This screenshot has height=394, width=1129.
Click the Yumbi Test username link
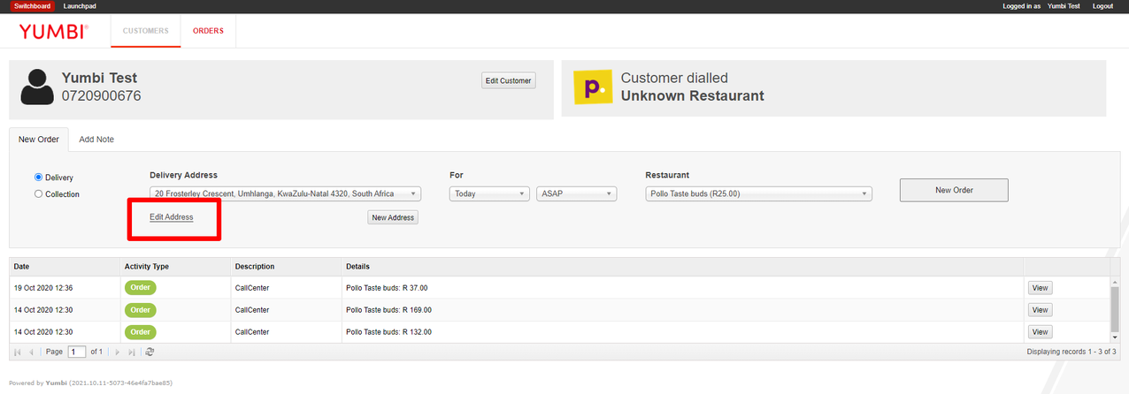point(1064,6)
